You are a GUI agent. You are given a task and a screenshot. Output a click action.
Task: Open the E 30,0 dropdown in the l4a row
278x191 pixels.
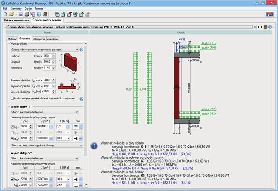coord(68,138)
